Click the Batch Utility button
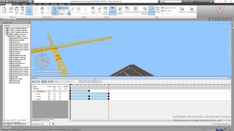This screenshot has height=131, width=234. point(166,11)
